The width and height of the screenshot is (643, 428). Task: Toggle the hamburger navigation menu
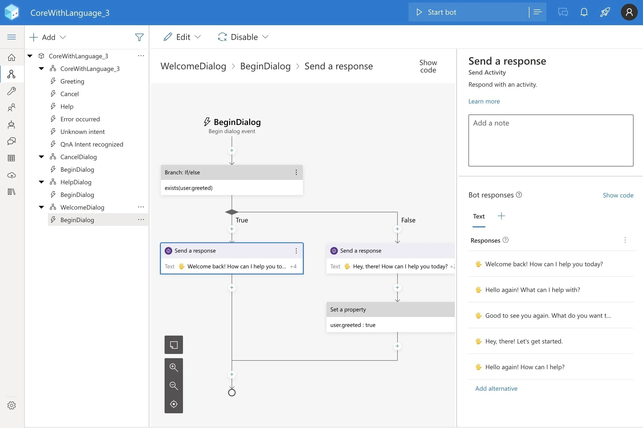(12, 37)
